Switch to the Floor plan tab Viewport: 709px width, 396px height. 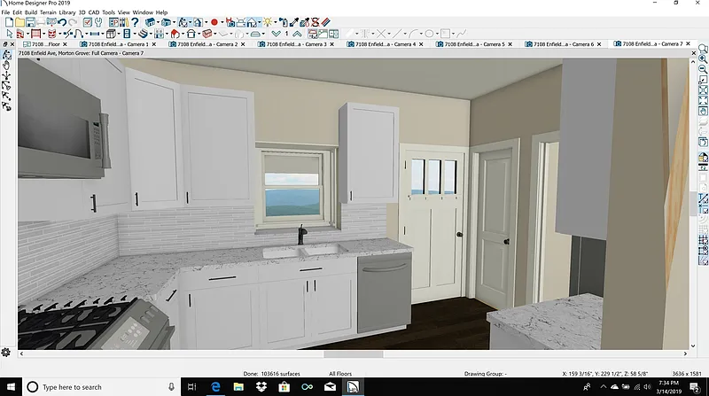coord(45,44)
